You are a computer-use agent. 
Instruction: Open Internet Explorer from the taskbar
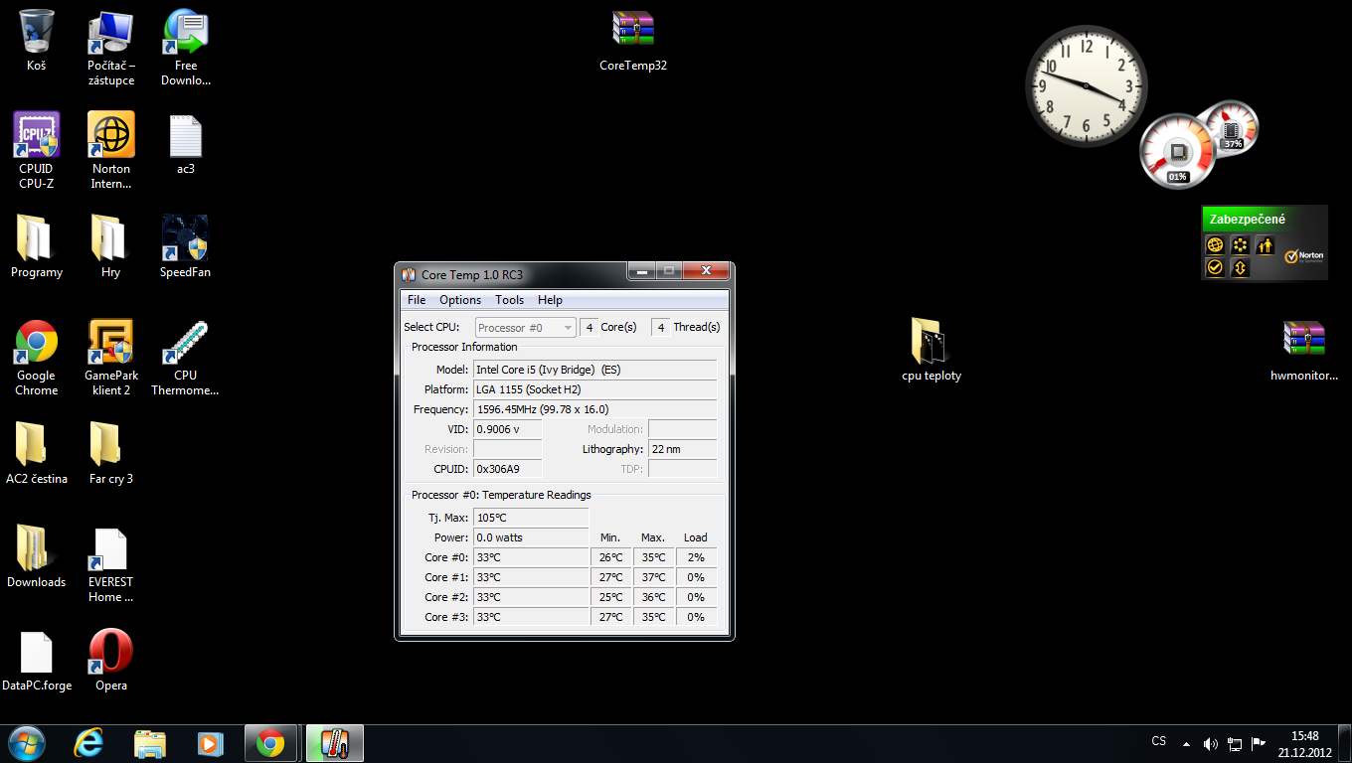89,743
